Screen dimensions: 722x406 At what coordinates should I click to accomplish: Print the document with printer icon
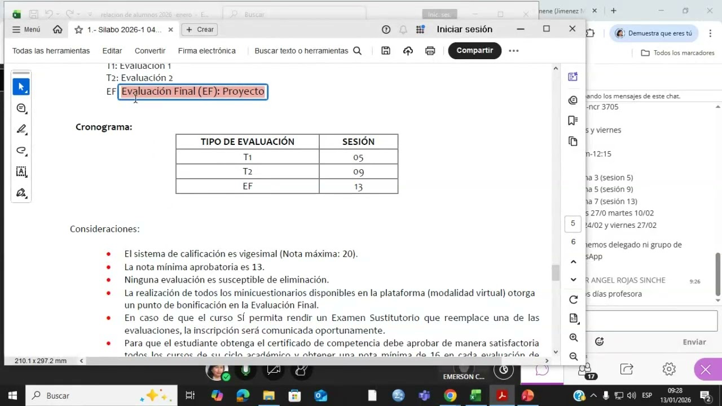click(430, 51)
